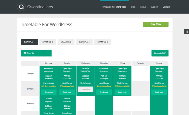Viewport: 189px width, 115px height.
Task: Click the Saturday column header
Action: 141,63
